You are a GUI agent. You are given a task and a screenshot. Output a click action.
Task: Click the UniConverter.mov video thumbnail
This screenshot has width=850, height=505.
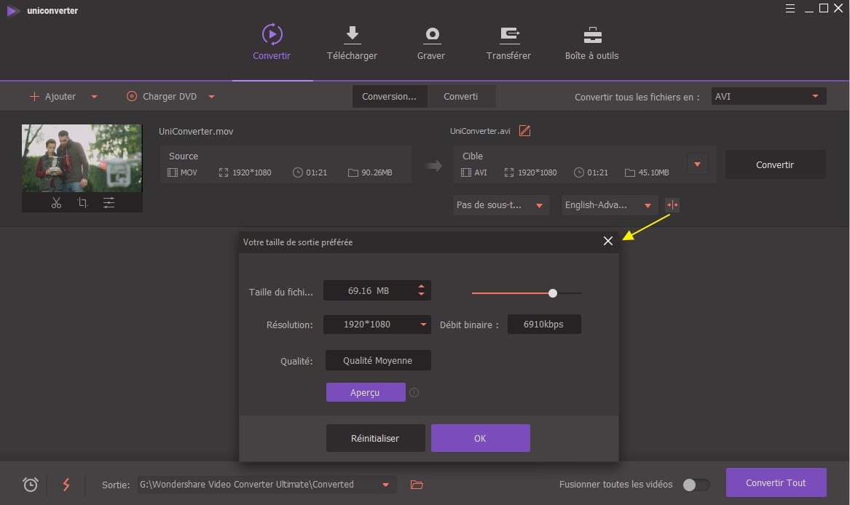coord(82,158)
